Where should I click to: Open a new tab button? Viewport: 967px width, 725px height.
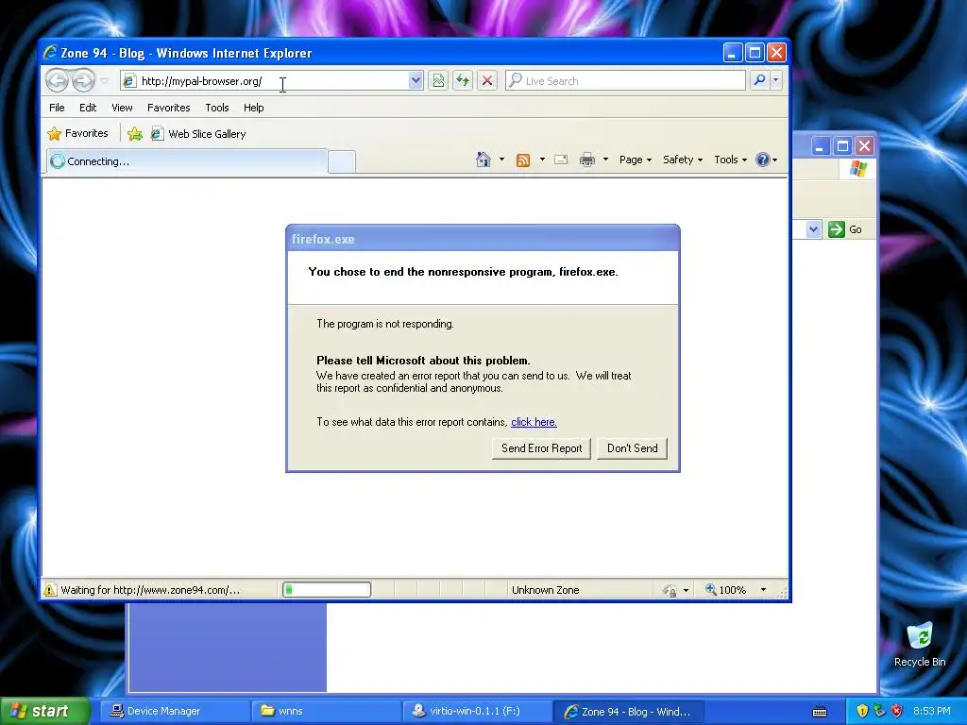point(342,161)
